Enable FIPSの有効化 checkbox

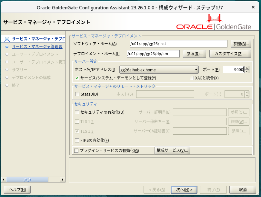click(77, 140)
